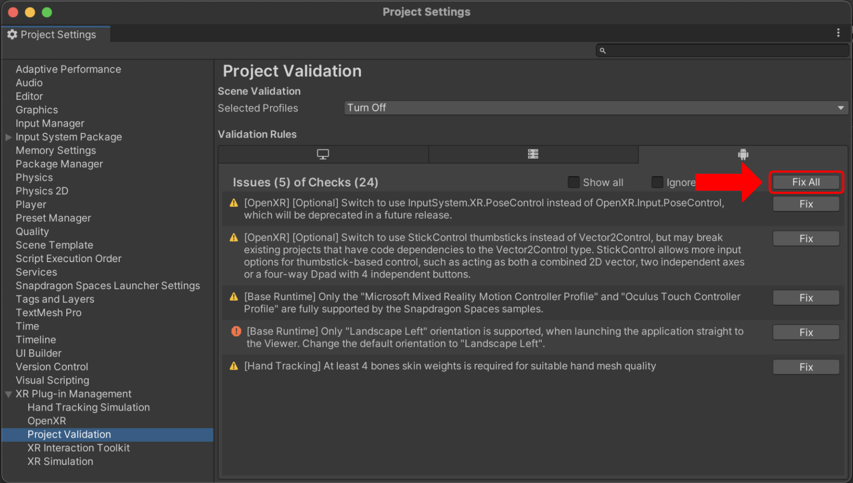Select the dedicated server platform tab
The width and height of the screenshot is (853, 483).
tap(533, 154)
